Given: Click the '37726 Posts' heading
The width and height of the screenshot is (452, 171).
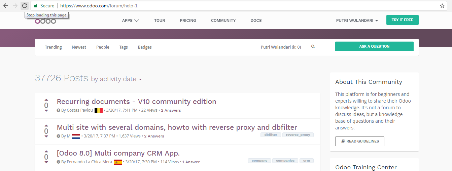Looking at the screenshot, I should [62, 78].
